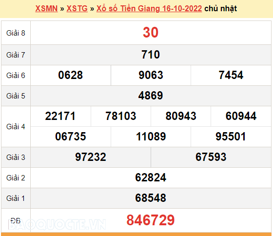The height and width of the screenshot is (236, 273).
Task: Click the 'chủ nhật' text in header
Action: click(220, 9)
